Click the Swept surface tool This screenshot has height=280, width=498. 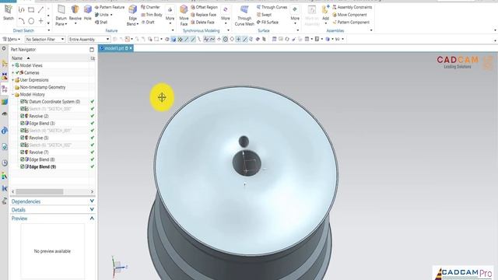coord(264,15)
